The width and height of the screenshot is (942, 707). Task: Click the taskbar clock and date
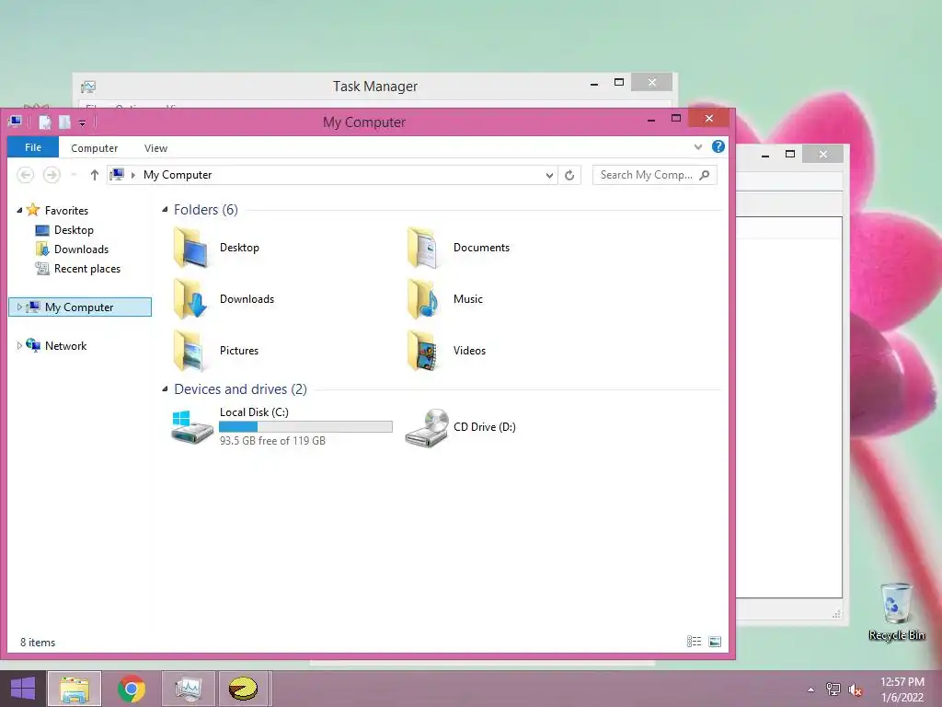tap(902, 690)
